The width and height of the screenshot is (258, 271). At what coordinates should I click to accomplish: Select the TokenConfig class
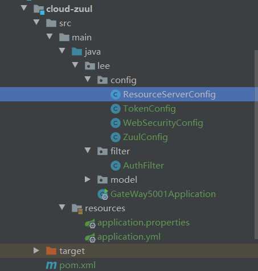[x=149, y=109]
